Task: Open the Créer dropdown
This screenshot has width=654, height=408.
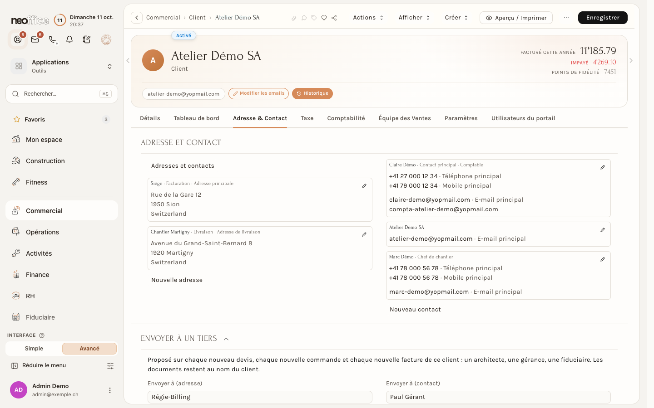Action: tap(456, 18)
